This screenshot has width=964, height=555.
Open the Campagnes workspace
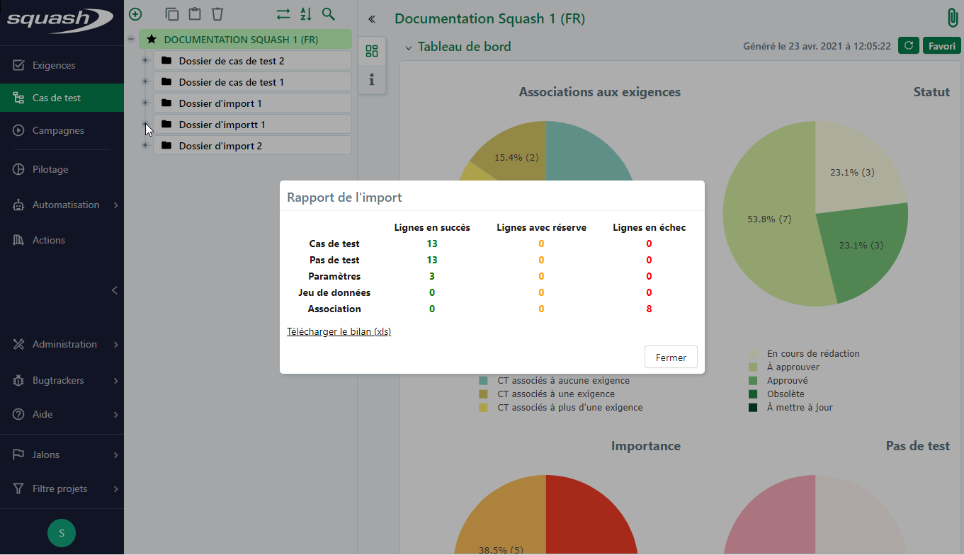point(59,130)
